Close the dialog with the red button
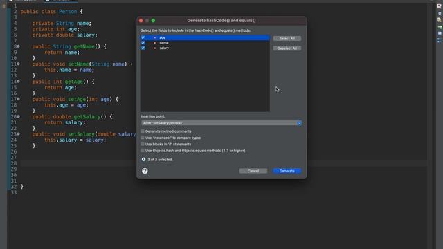443x249 pixels. point(141,21)
